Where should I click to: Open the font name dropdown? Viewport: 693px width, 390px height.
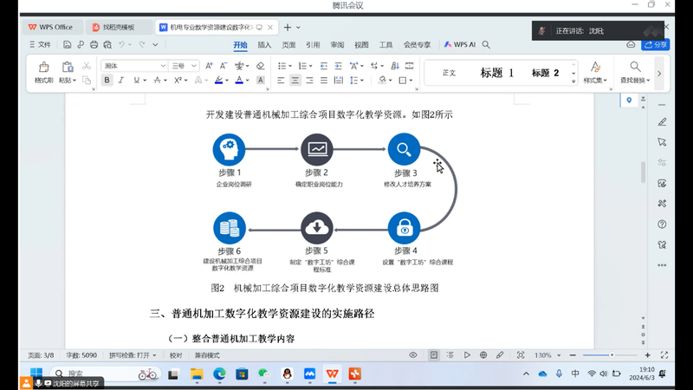(x=162, y=66)
